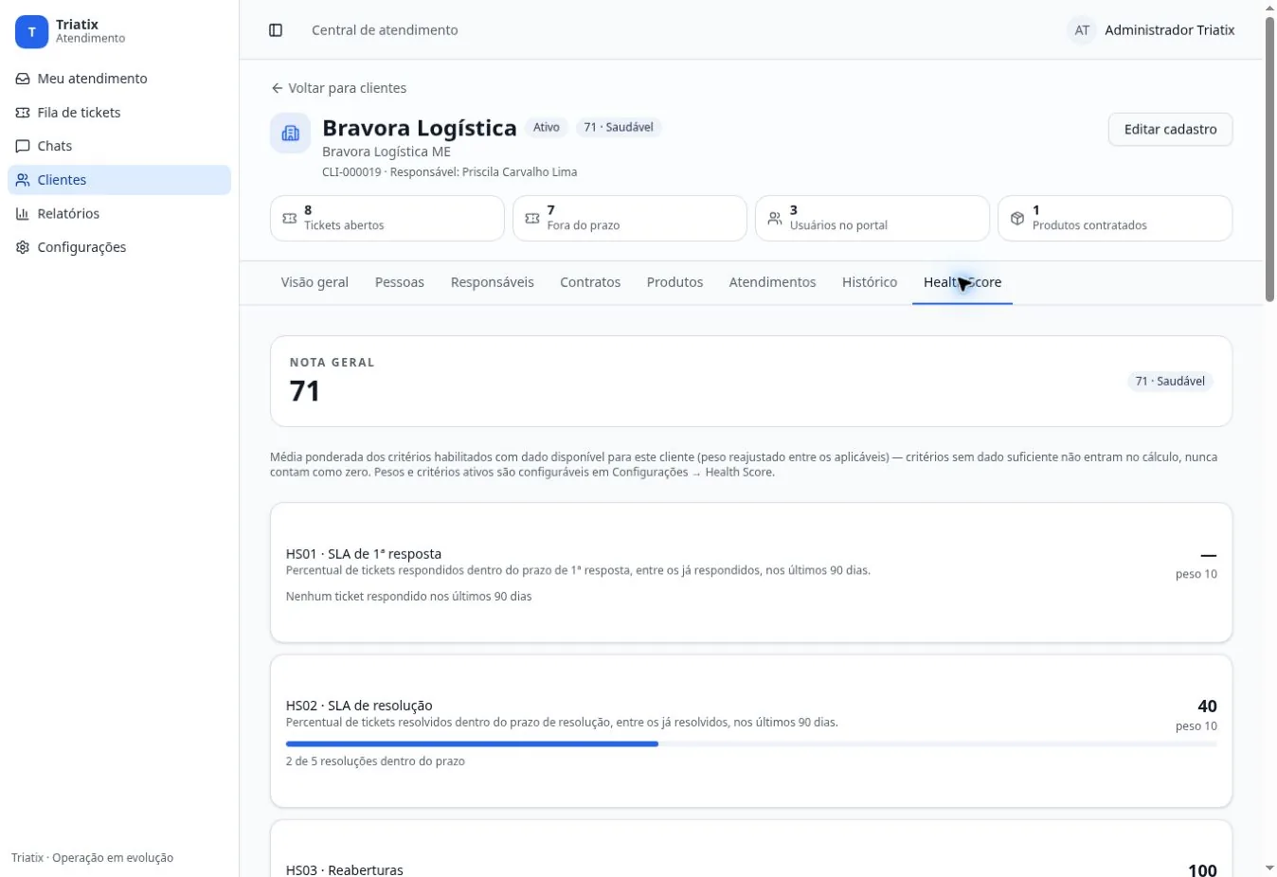
Task: Click the 71 · Saudável badge beside client name
Action: pos(619,127)
